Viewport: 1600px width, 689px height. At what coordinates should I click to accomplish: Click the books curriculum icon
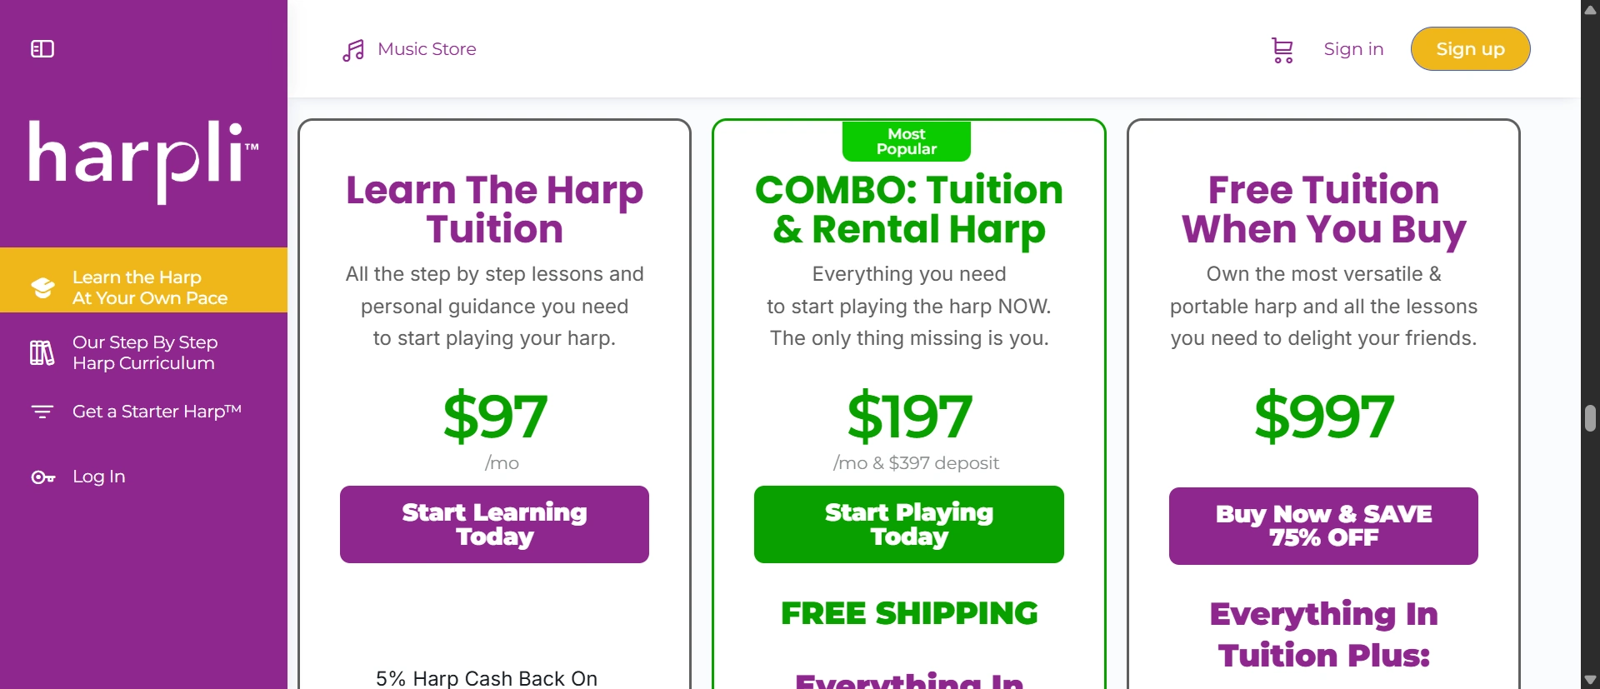(x=42, y=352)
